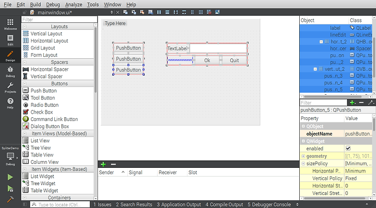The image size is (376, 208).
Task: Click Type Here menu placeholder on form
Action: 115,23
